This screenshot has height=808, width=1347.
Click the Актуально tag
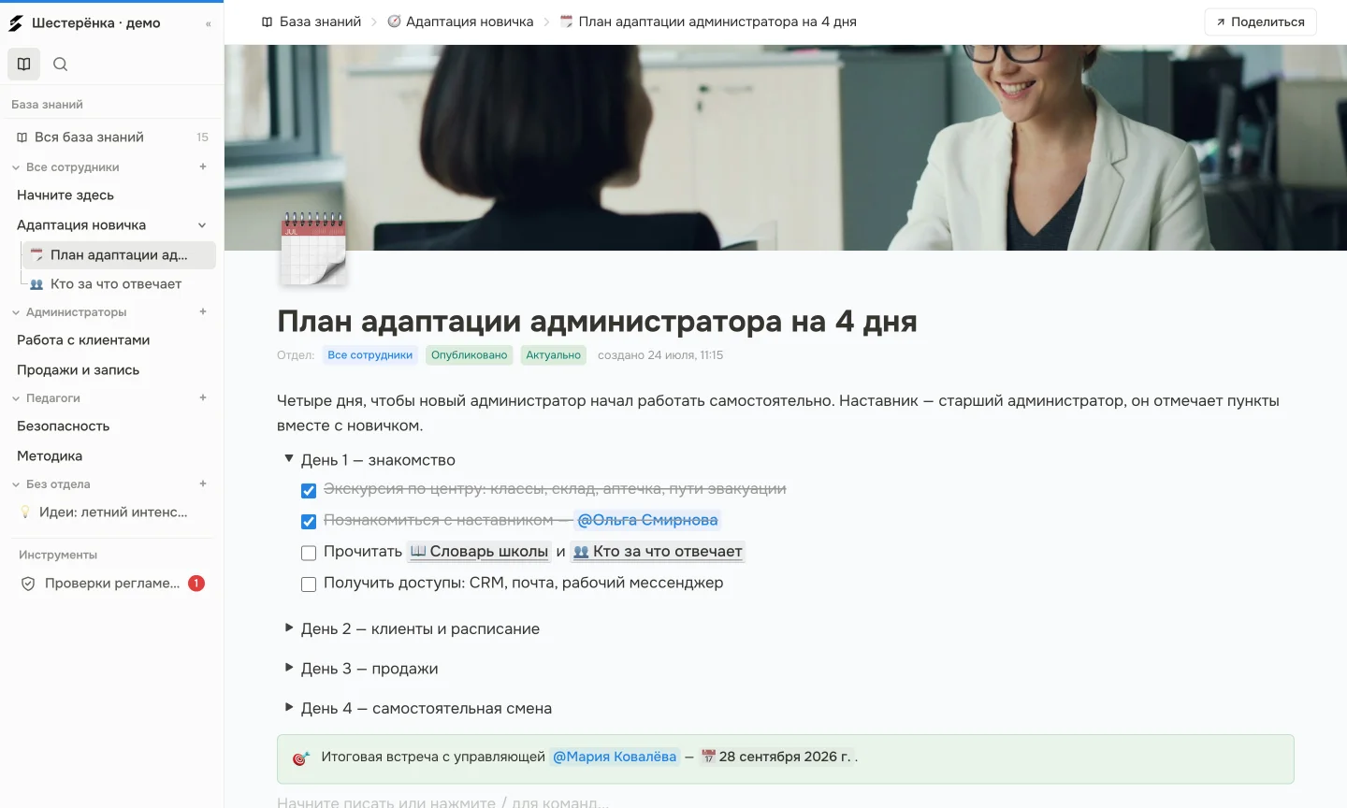point(553,355)
